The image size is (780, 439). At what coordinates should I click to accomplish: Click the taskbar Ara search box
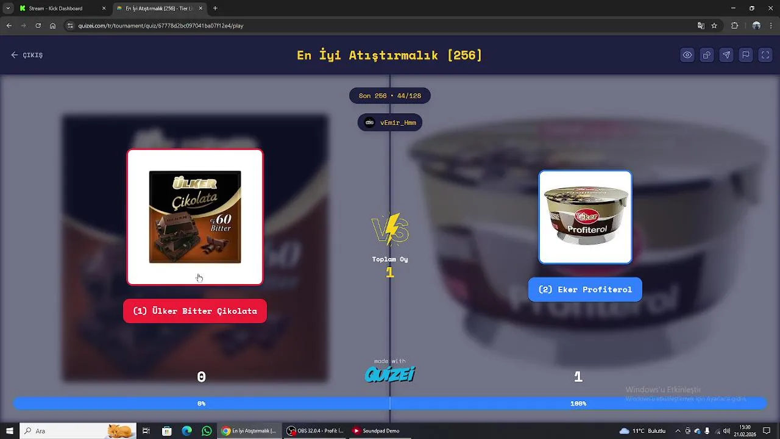(x=78, y=431)
